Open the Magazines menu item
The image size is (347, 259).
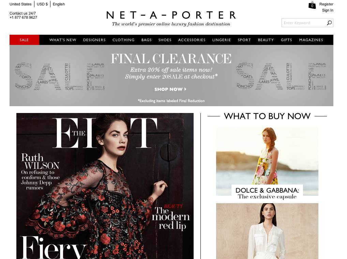311,40
